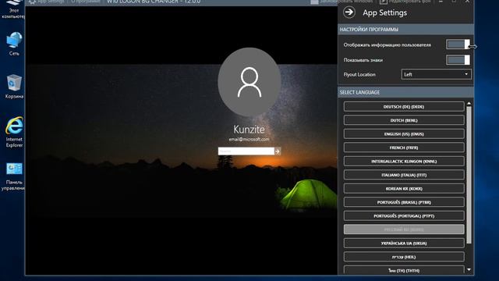The width and height of the screenshot is (499, 281).
Task: Select Italiano (Italia) language
Action: (404, 175)
